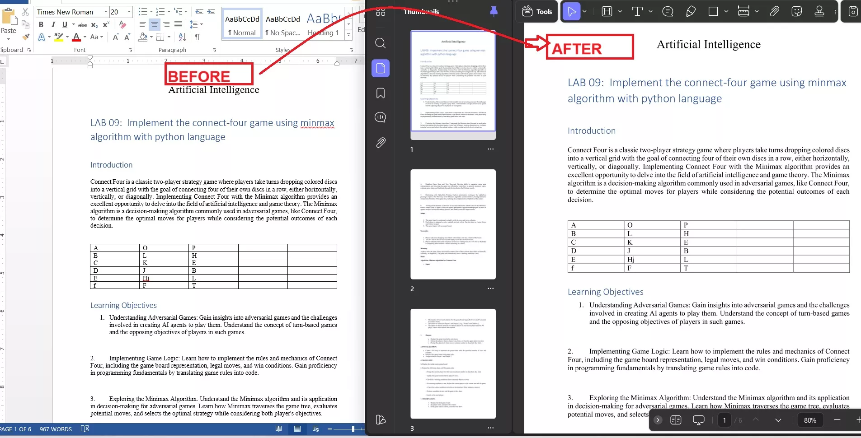Image resolution: width=861 pixels, height=438 pixels.
Task: Open the Tools menu in the PDF app
Action: [537, 11]
